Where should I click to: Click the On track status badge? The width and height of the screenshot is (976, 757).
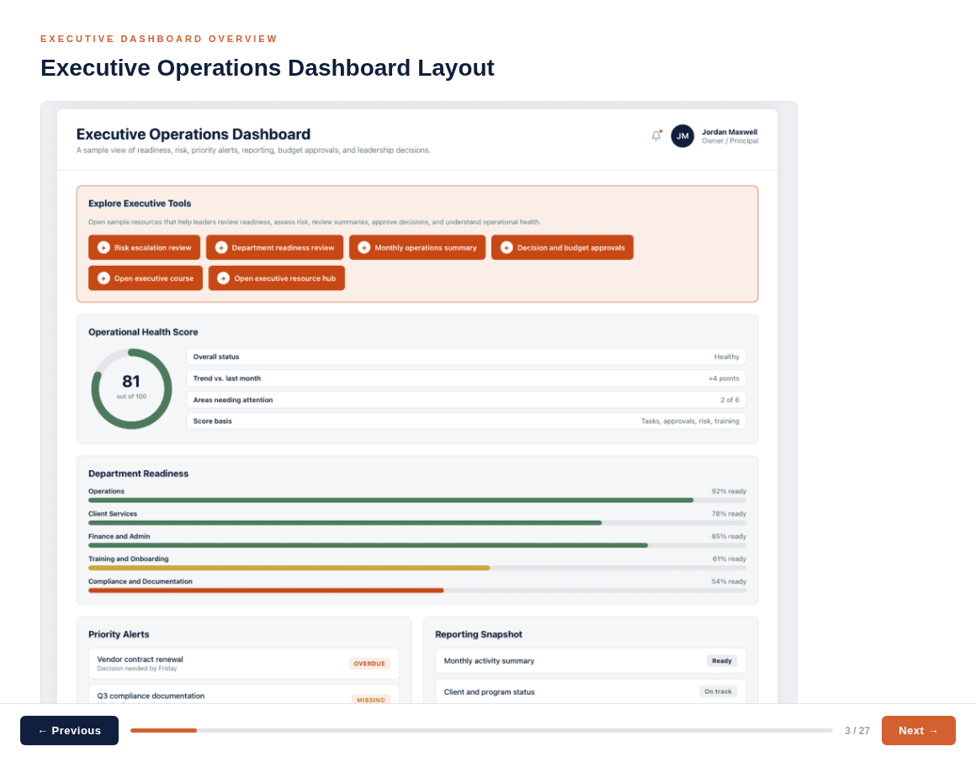tap(719, 691)
